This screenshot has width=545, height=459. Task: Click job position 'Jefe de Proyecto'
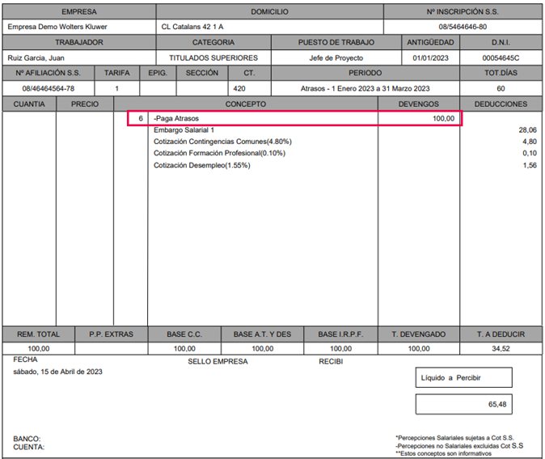coord(336,57)
